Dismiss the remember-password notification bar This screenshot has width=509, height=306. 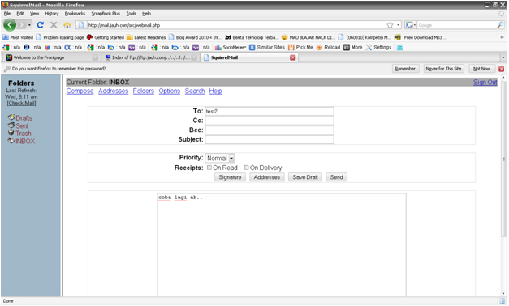click(501, 69)
